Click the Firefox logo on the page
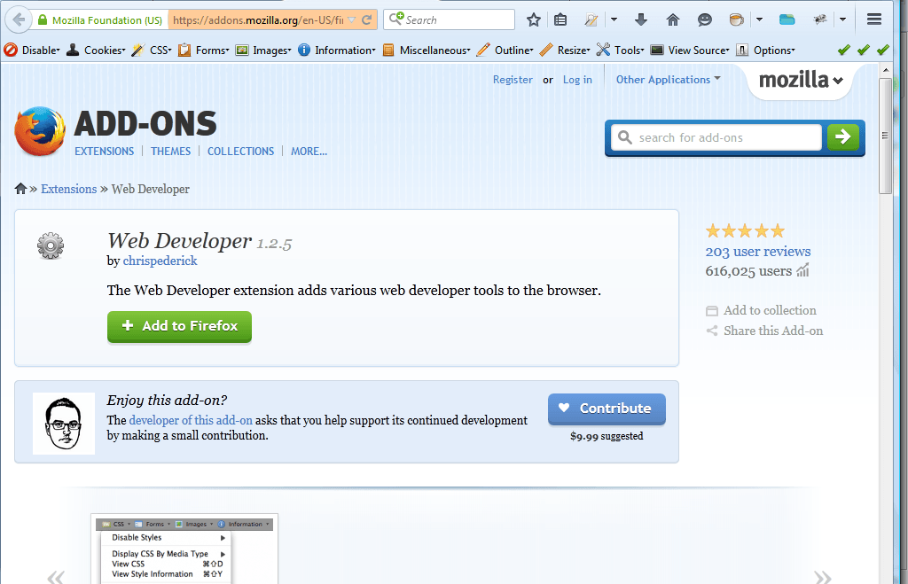The width and height of the screenshot is (908, 584). (x=40, y=131)
